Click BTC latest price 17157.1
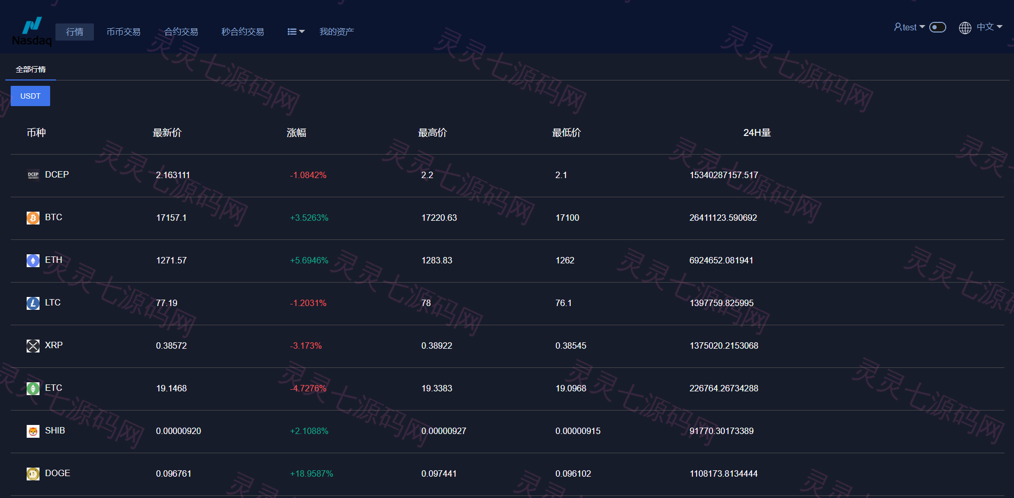This screenshot has height=498, width=1014. pos(171,218)
